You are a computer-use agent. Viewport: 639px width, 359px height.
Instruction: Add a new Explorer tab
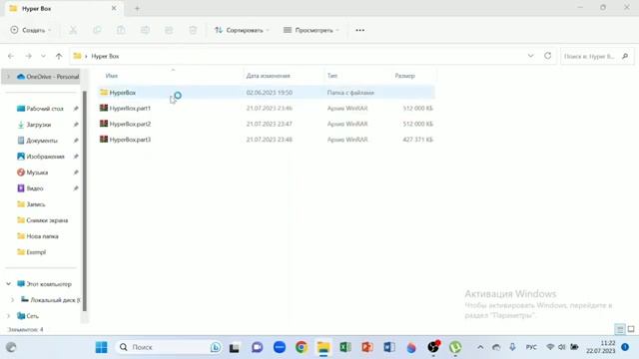point(137,8)
